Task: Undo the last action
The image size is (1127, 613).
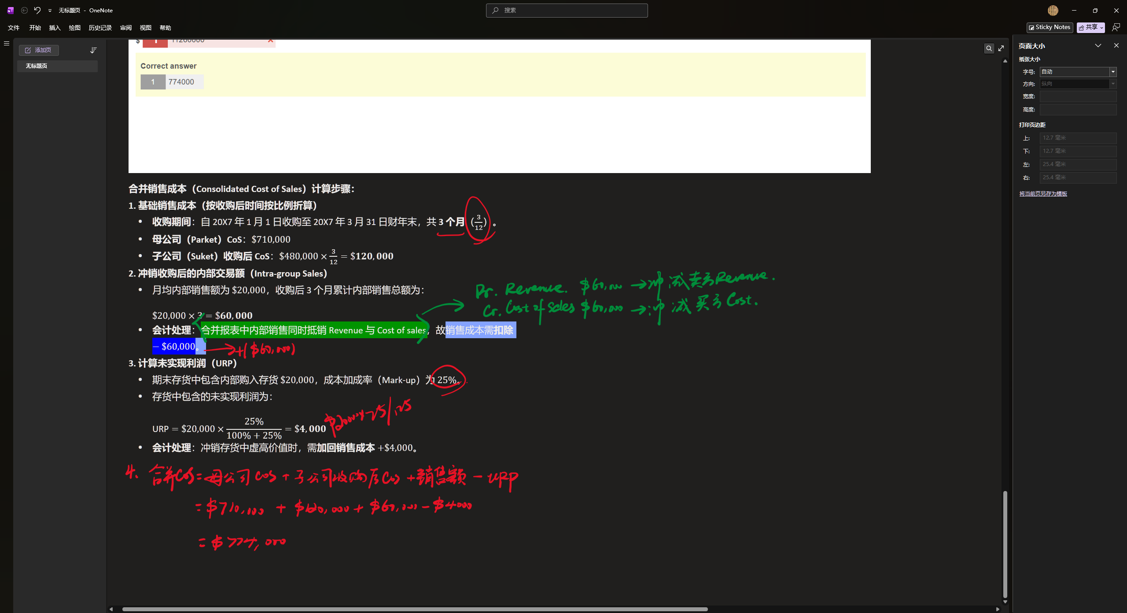Action: click(x=37, y=10)
